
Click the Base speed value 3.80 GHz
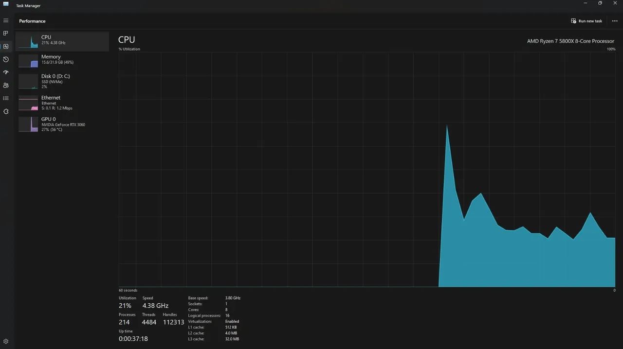click(233, 298)
